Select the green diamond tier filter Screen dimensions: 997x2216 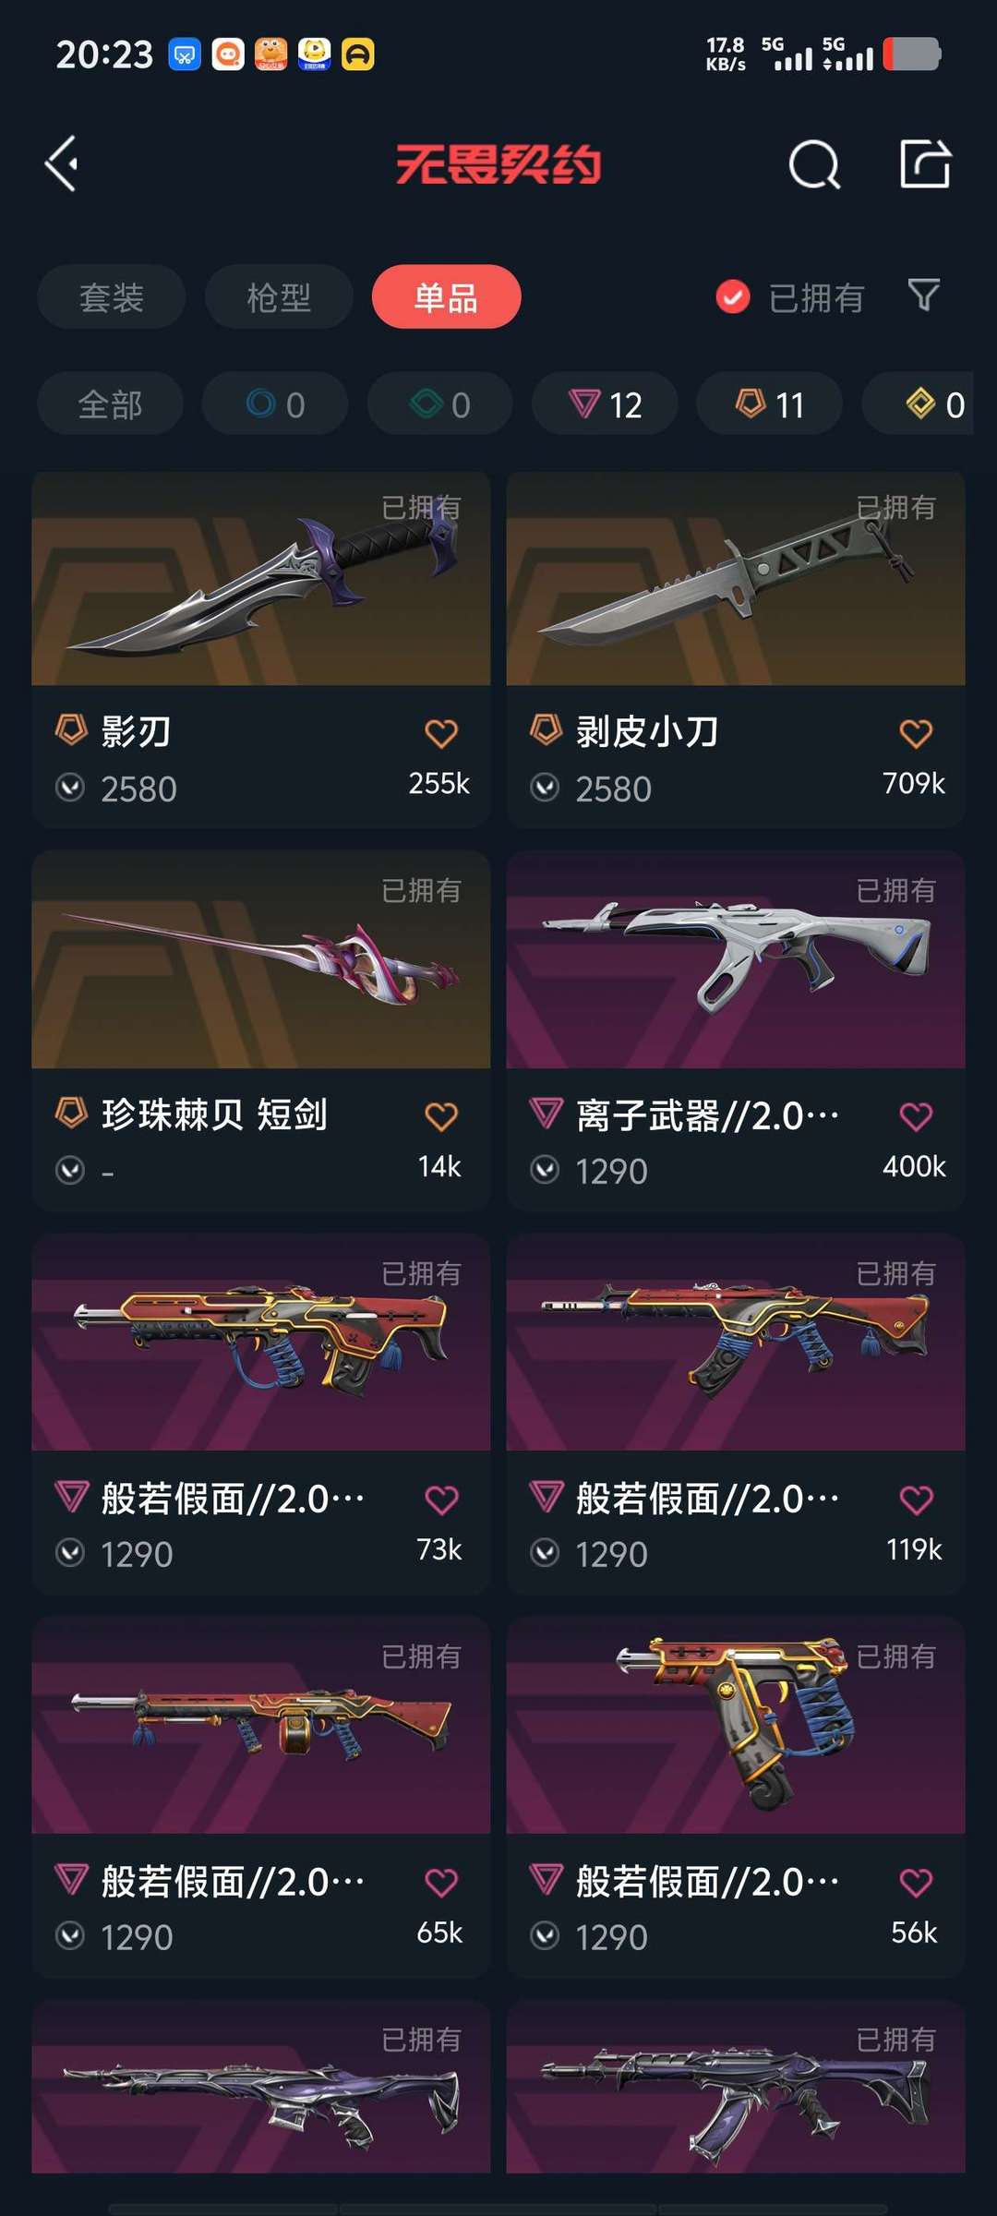(439, 403)
